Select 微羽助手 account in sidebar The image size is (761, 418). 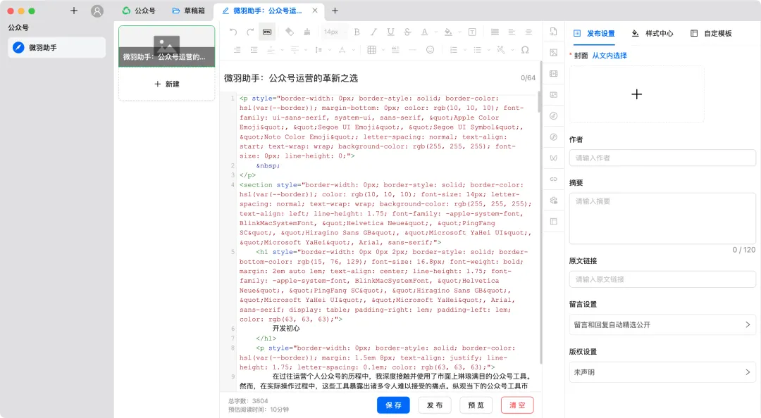57,48
